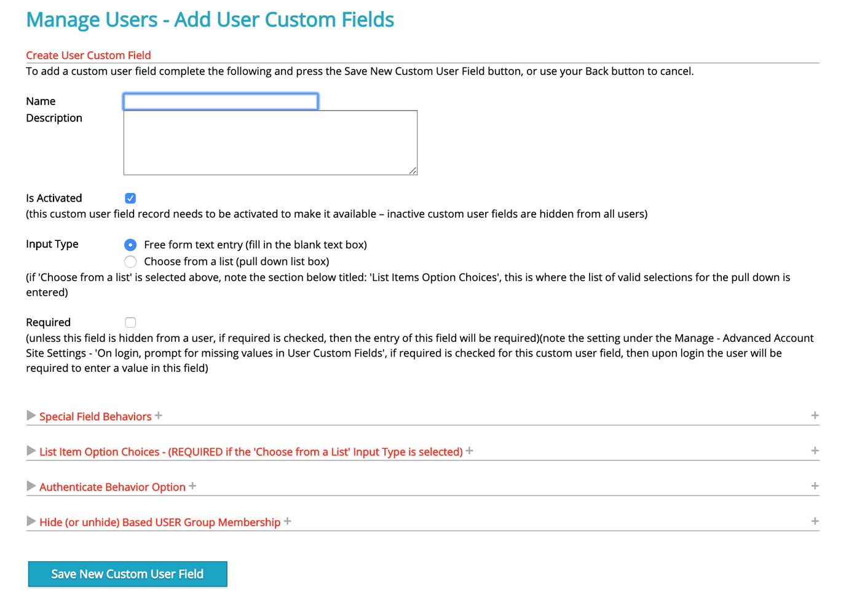Click the plus icon beside Hide Based USER Group Membership
This screenshot has height=600, width=846.
coord(288,521)
